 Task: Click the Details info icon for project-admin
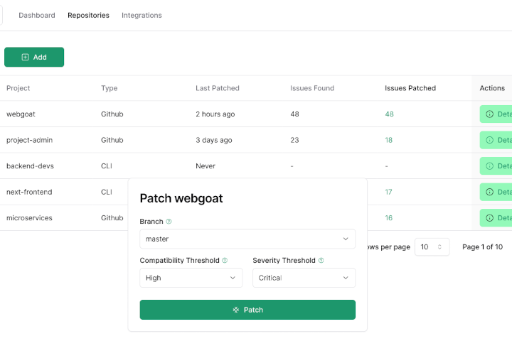coord(489,140)
